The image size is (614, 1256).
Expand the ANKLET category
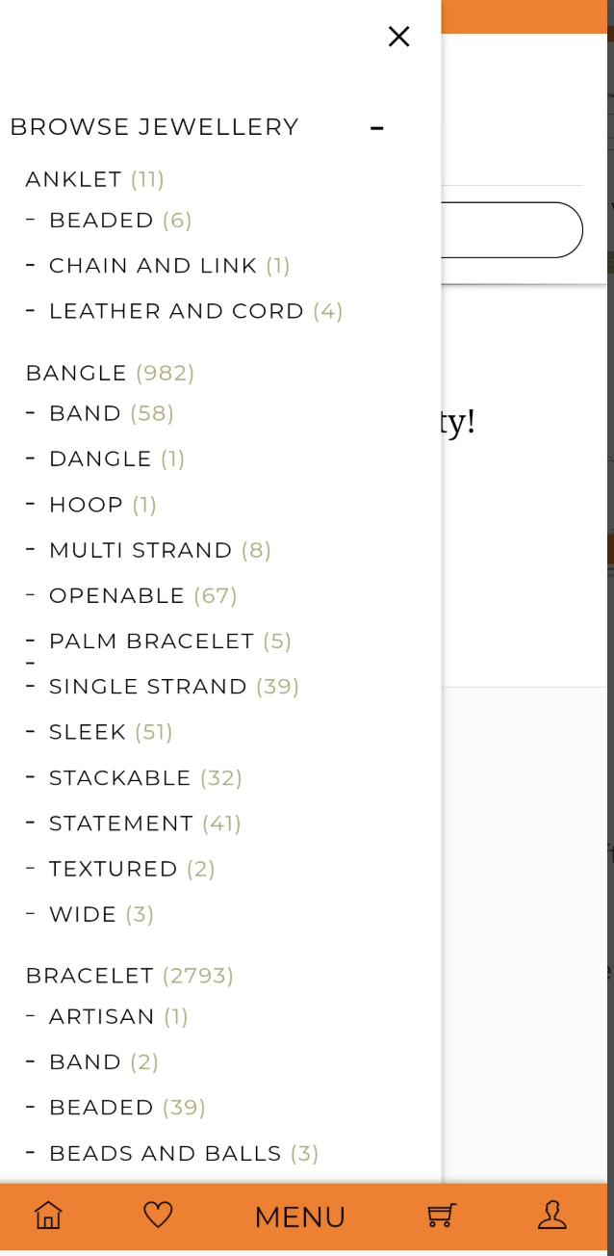click(73, 179)
